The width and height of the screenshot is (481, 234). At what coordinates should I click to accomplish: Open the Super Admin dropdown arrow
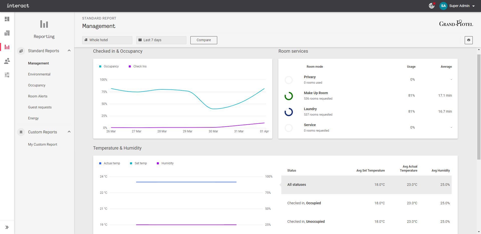(473, 6)
